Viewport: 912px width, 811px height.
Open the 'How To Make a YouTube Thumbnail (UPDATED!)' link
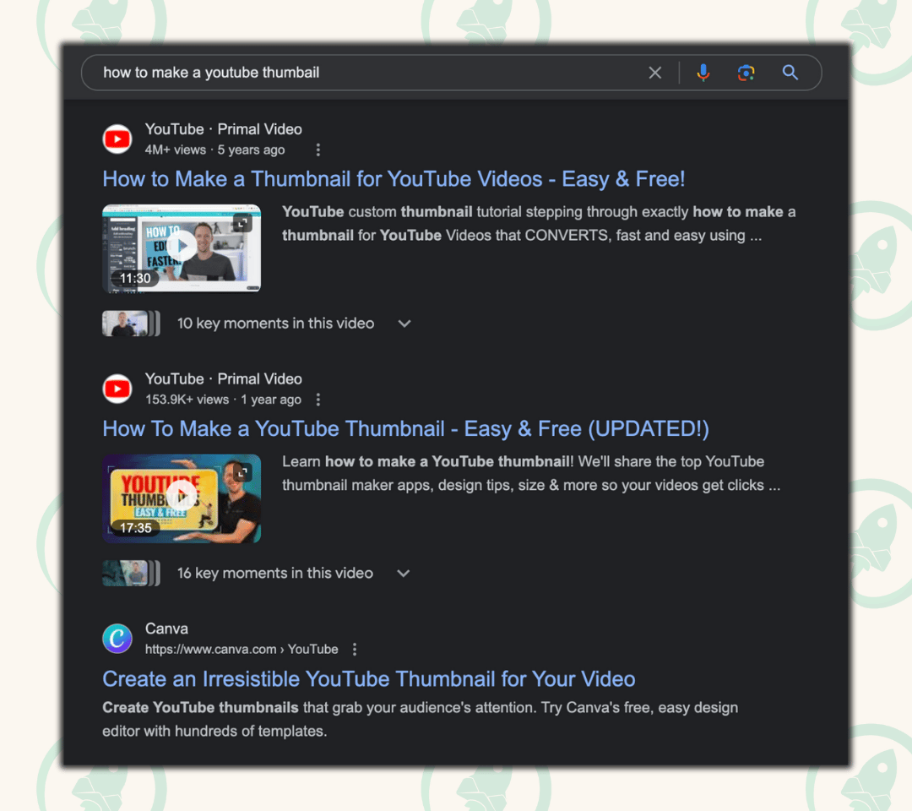click(x=406, y=429)
